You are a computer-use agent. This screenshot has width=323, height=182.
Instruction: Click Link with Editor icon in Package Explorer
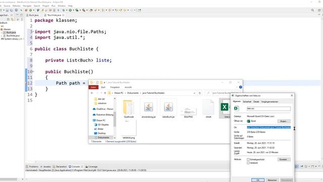[12, 19]
